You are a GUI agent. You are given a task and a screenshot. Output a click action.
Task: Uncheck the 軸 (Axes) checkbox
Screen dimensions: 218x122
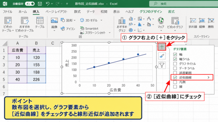(175, 55)
